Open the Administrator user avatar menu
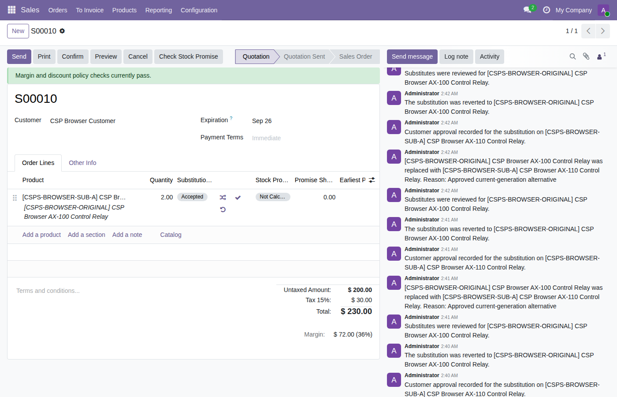 pyautogui.click(x=603, y=10)
